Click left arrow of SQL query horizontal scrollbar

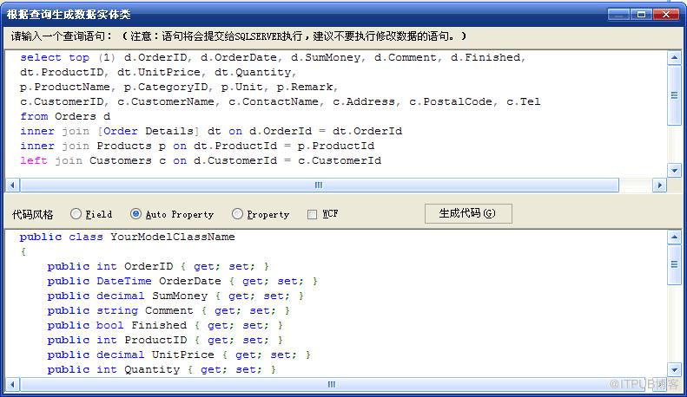coord(12,185)
